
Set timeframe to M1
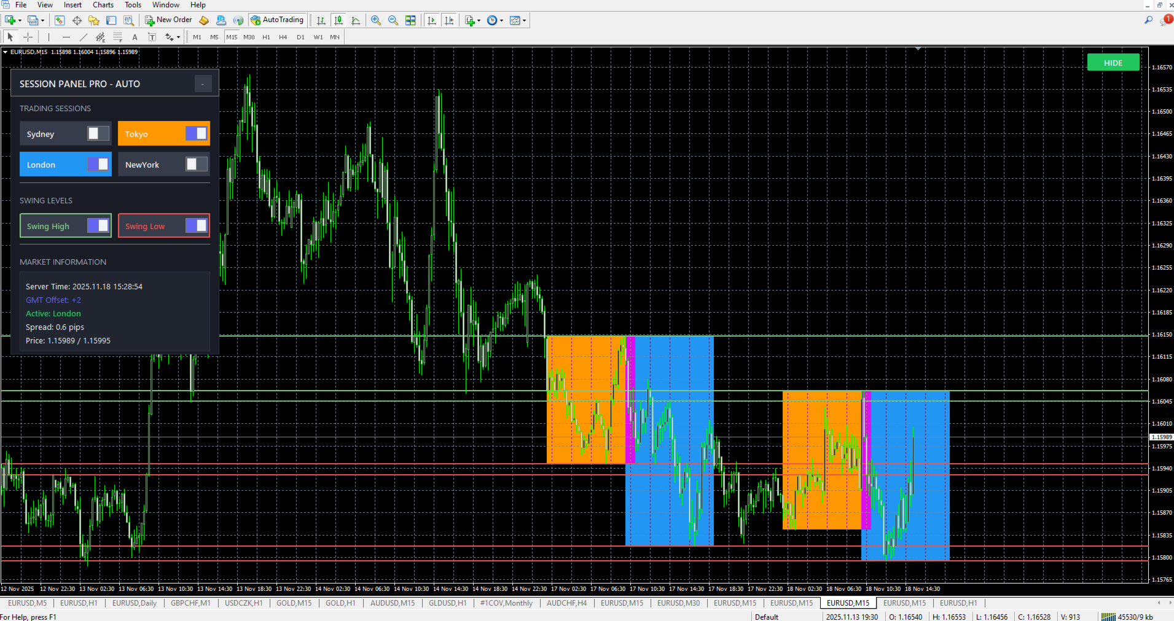[197, 37]
